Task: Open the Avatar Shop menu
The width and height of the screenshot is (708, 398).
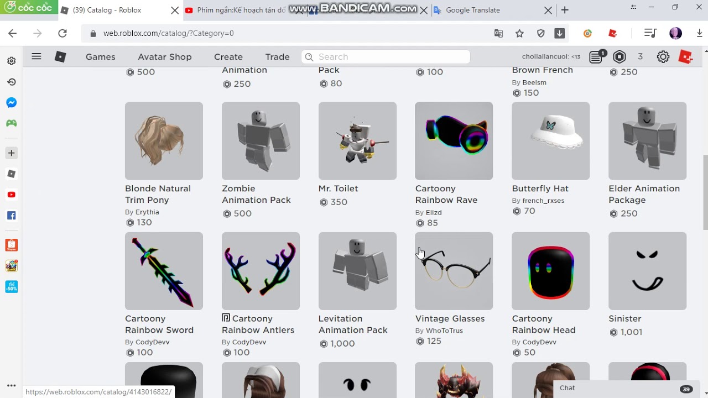Action: [x=165, y=57]
